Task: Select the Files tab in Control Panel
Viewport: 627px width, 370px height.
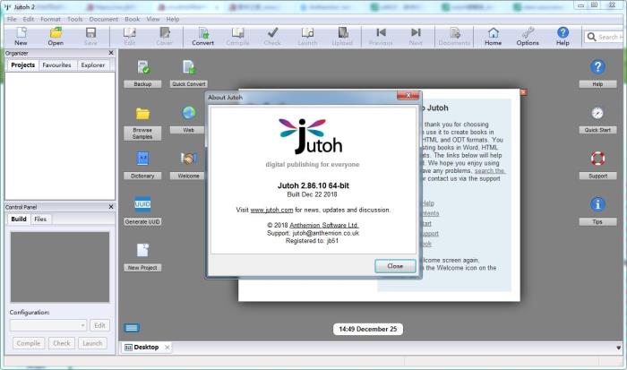Action: pos(40,219)
